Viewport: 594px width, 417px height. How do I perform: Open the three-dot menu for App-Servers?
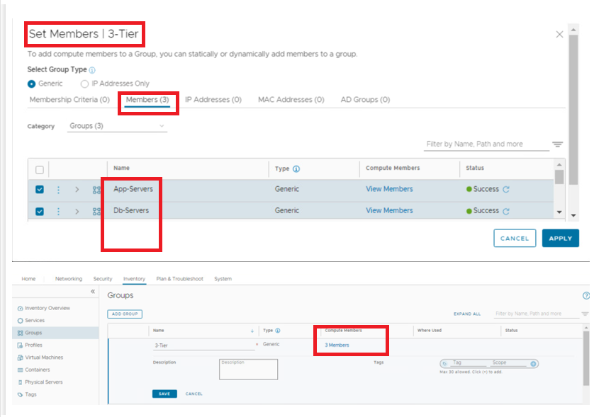(58, 190)
